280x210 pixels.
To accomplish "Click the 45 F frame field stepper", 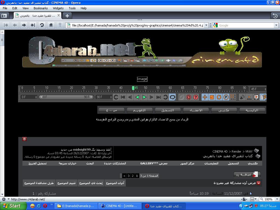I will point(265,89).
